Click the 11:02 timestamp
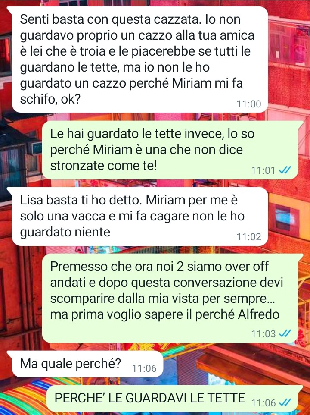Viewport: 310px width, 415px height. click(x=249, y=236)
